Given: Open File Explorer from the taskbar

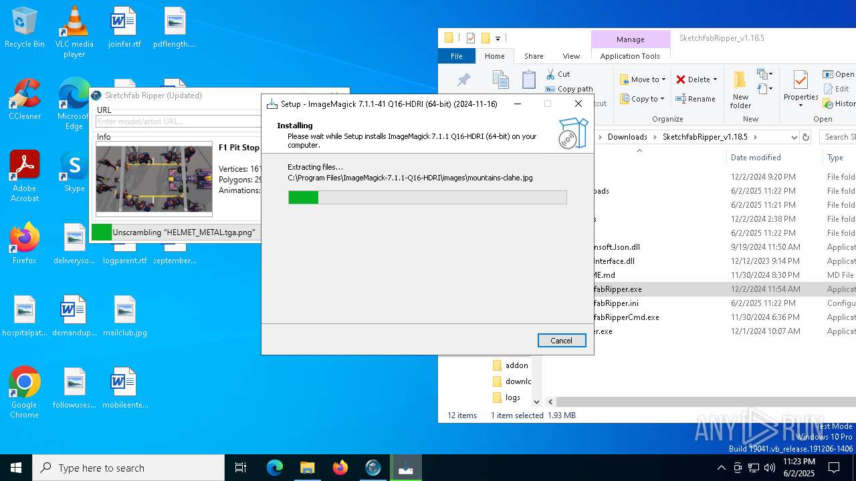Looking at the screenshot, I should [x=308, y=468].
